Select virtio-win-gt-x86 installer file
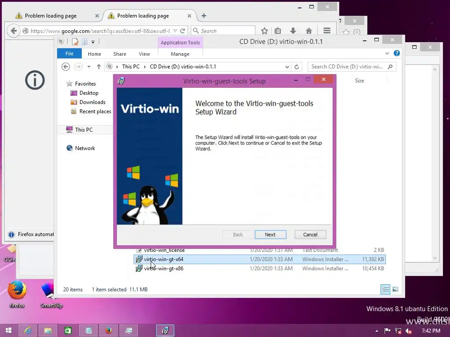Viewport: 450px width, 337px height. tap(260, 269)
